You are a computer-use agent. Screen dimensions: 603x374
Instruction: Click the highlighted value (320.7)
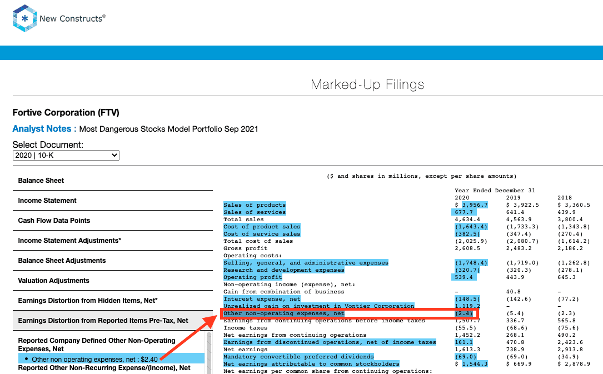(x=467, y=270)
